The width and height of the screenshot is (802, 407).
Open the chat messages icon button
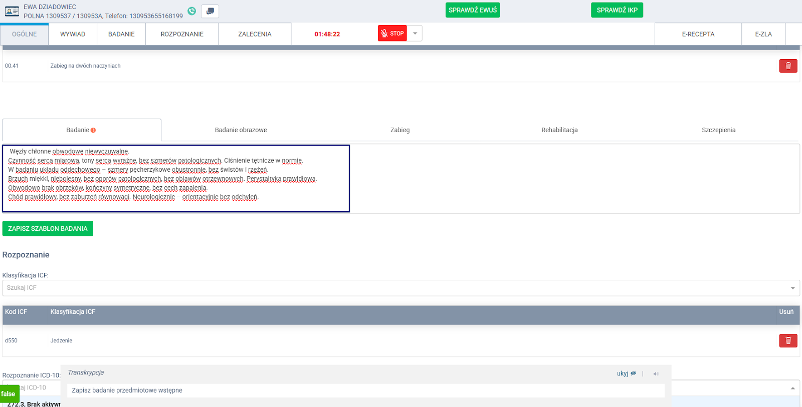click(x=210, y=11)
